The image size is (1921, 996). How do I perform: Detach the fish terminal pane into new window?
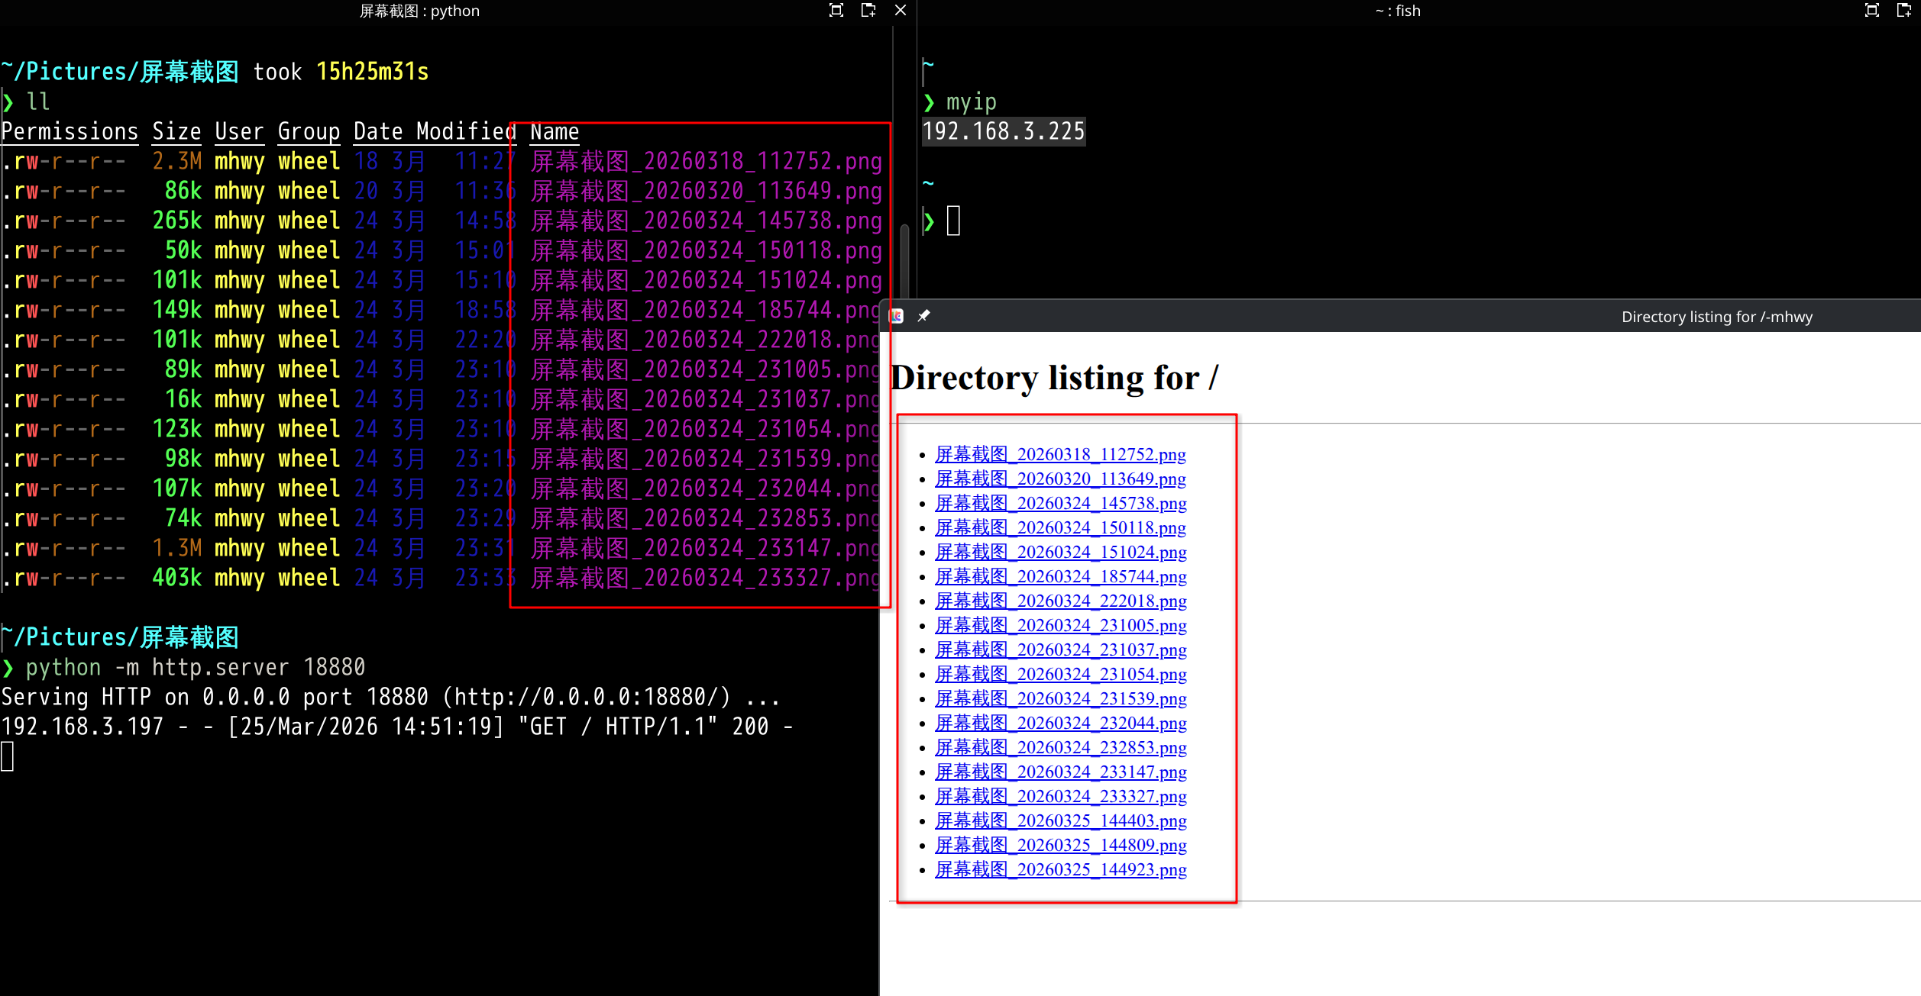[1904, 11]
